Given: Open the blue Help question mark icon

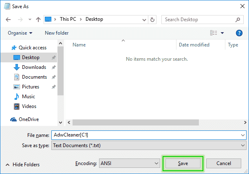Looking at the screenshot, I should 239,33.
